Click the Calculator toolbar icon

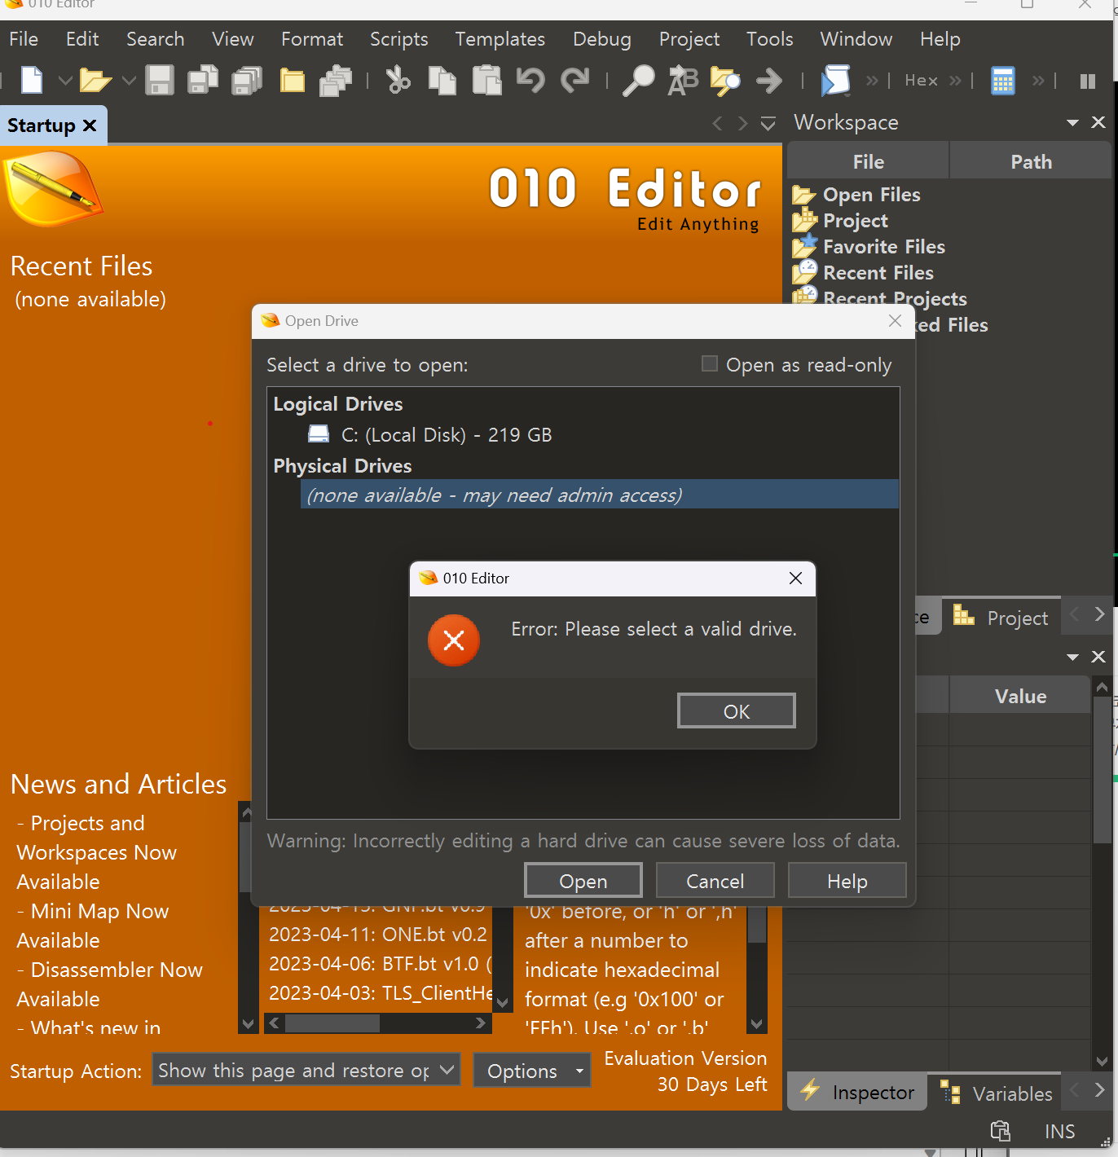pos(1003,81)
